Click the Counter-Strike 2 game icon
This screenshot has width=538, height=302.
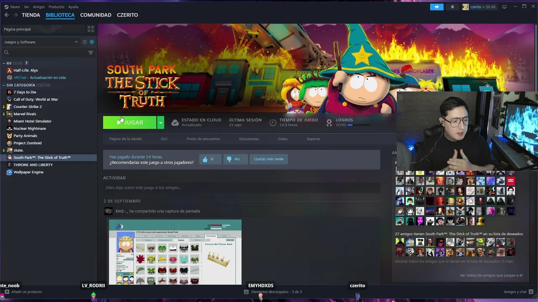[x=10, y=107]
